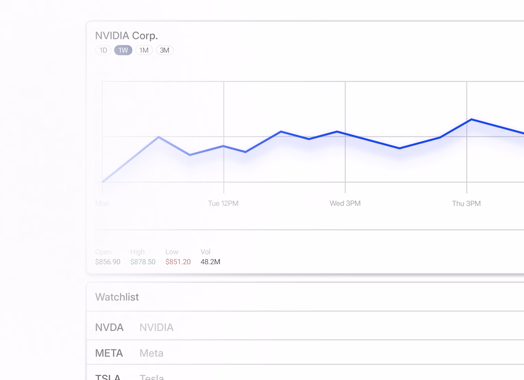Viewport: 524px width, 380px height.
Task: Open the NVDA watchlist row
Action: tap(305, 326)
